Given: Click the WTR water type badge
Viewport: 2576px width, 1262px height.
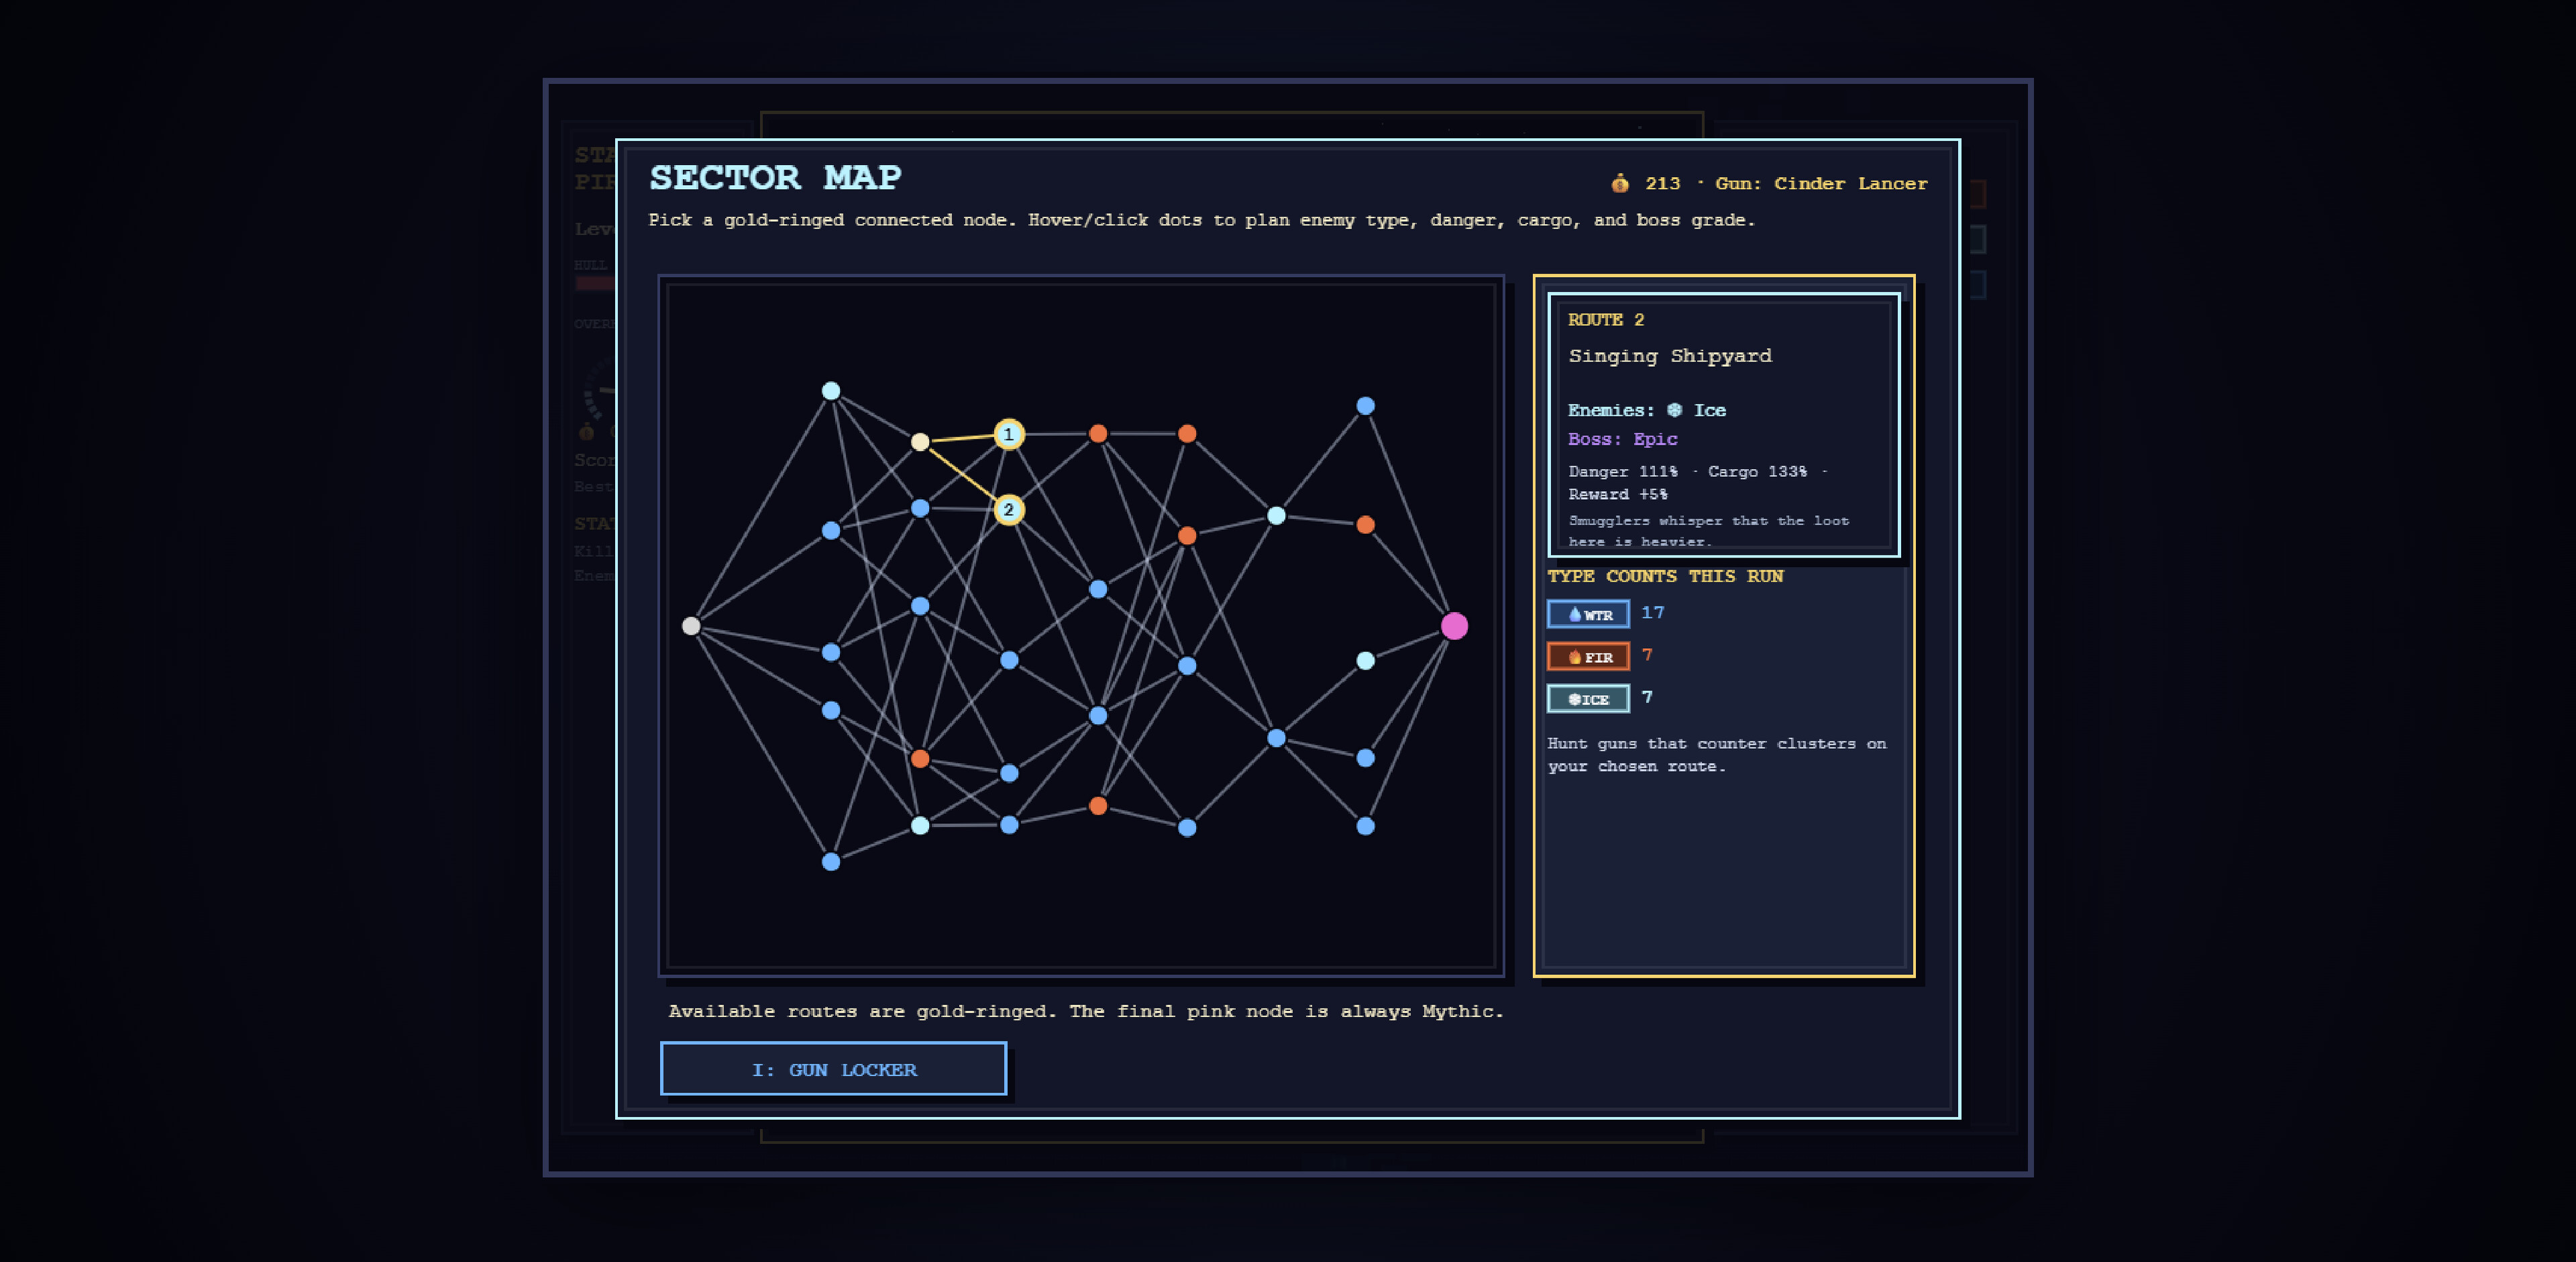Looking at the screenshot, I should tap(1588, 614).
